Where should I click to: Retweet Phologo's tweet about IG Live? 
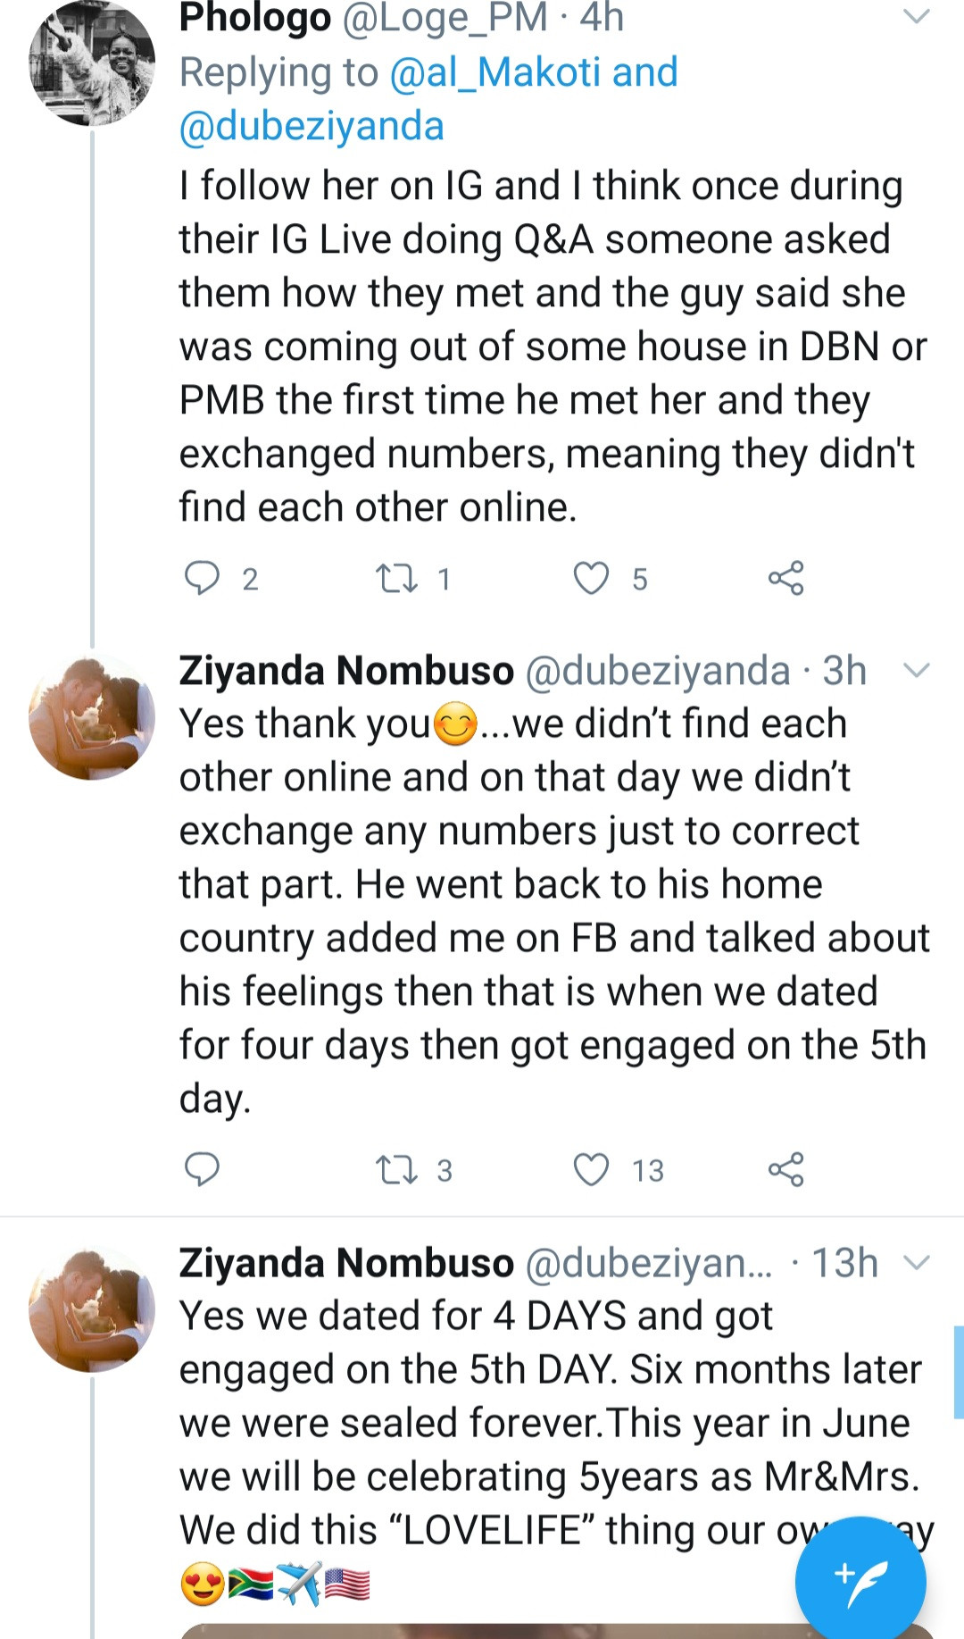(395, 578)
